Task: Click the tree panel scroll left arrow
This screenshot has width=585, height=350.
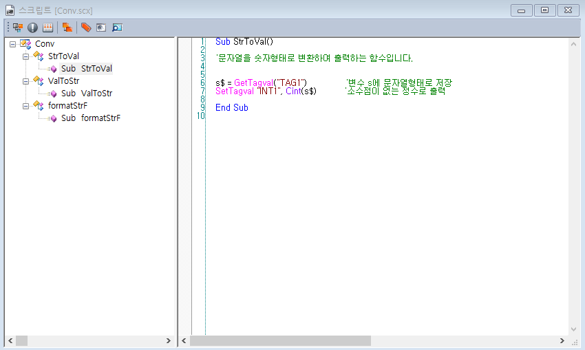Action: click(x=10, y=340)
